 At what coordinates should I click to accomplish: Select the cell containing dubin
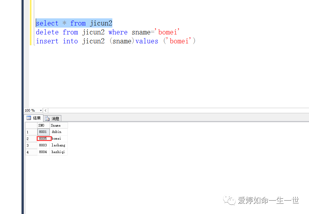click(59, 132)
